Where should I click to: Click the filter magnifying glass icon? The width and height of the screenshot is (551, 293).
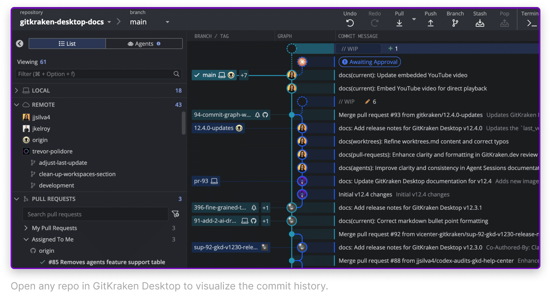pyautogui.click(x=176, y=74)
